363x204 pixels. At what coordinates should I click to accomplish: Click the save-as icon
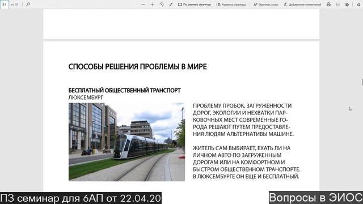pyautogui.click(x=347, y=5)
